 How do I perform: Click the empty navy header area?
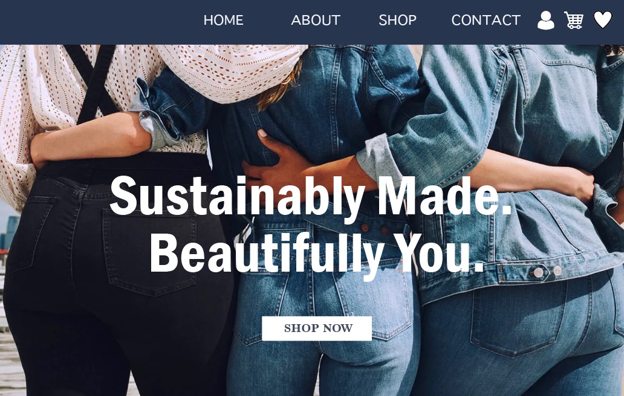pos(96,22)
